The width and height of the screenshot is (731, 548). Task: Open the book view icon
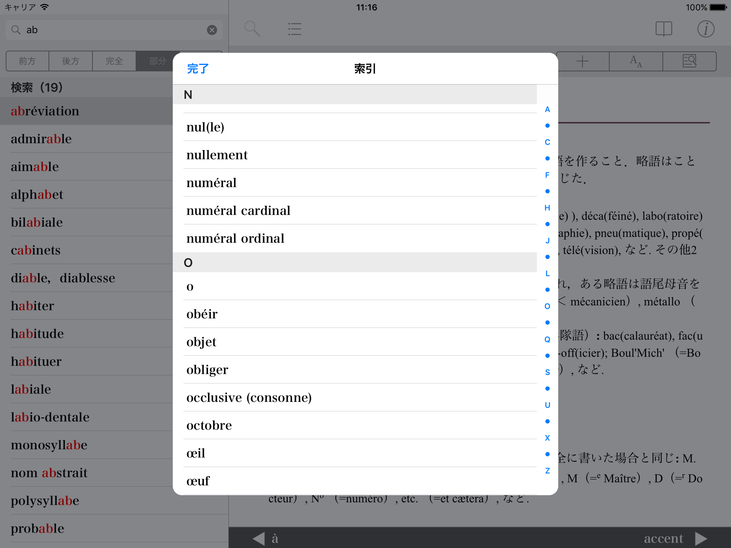(x=664, y=29)
